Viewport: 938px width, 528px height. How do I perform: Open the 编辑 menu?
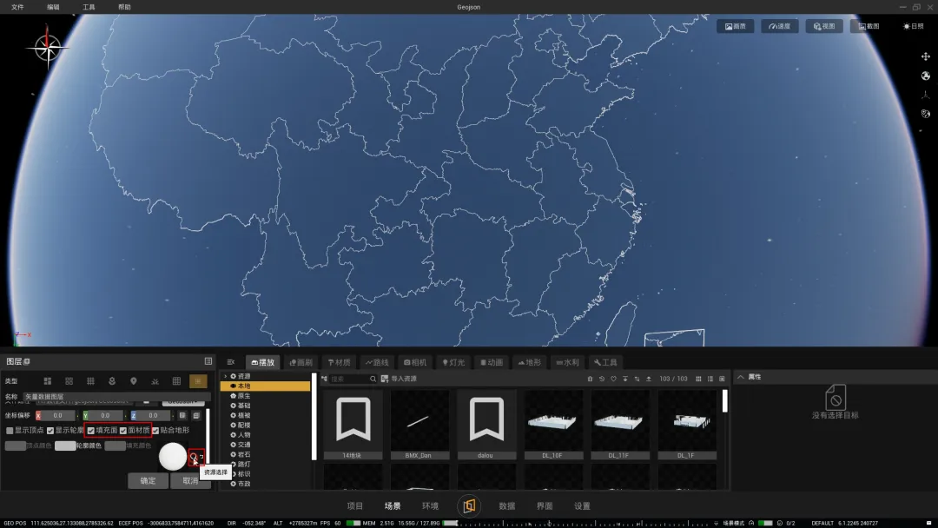[x=53, y=7]
